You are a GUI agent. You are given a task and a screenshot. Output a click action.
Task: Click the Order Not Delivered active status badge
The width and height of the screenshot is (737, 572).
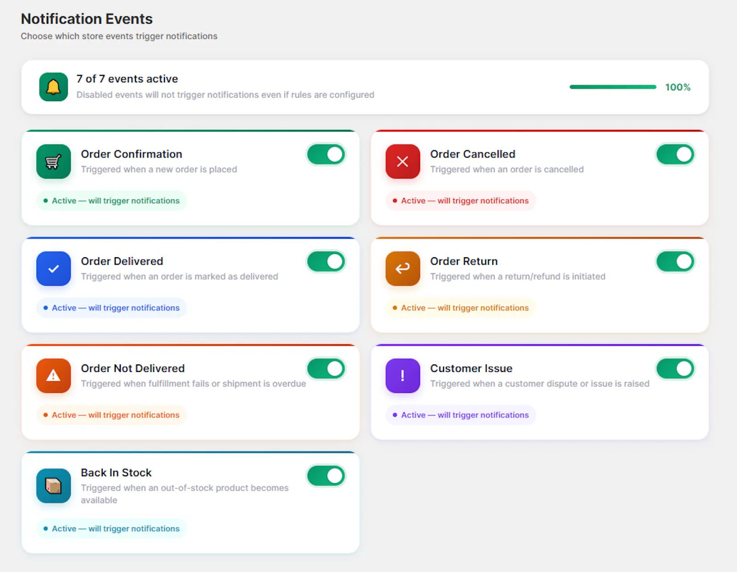[111, 415]
